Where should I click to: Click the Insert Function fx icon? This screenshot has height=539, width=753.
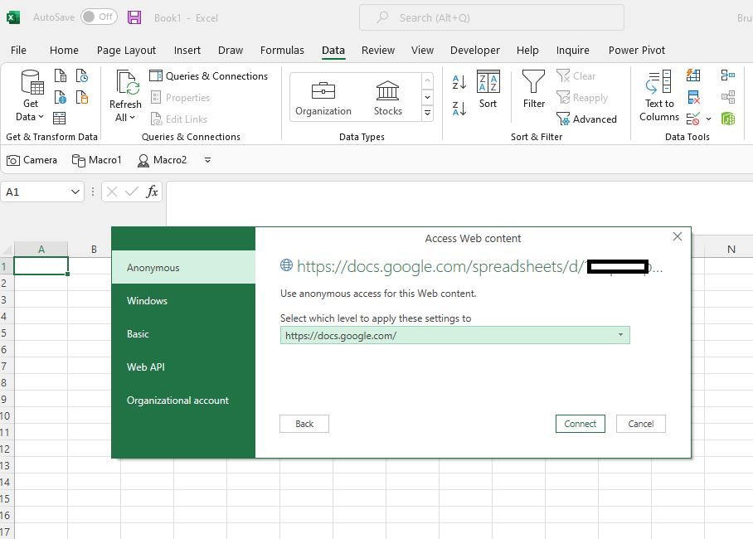(x=152, y=192)
